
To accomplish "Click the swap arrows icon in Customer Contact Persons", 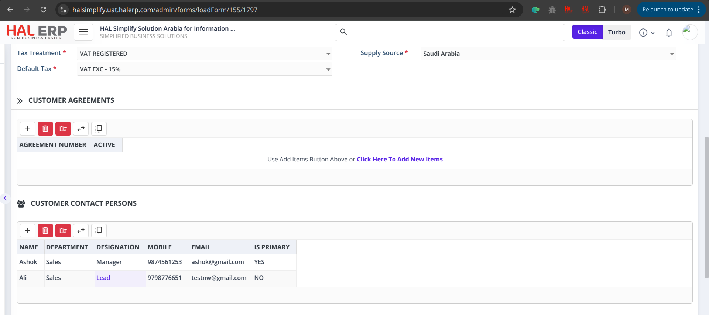I will pos(81,231).
